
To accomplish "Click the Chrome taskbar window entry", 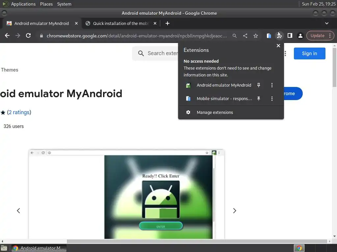I will 39,248.
